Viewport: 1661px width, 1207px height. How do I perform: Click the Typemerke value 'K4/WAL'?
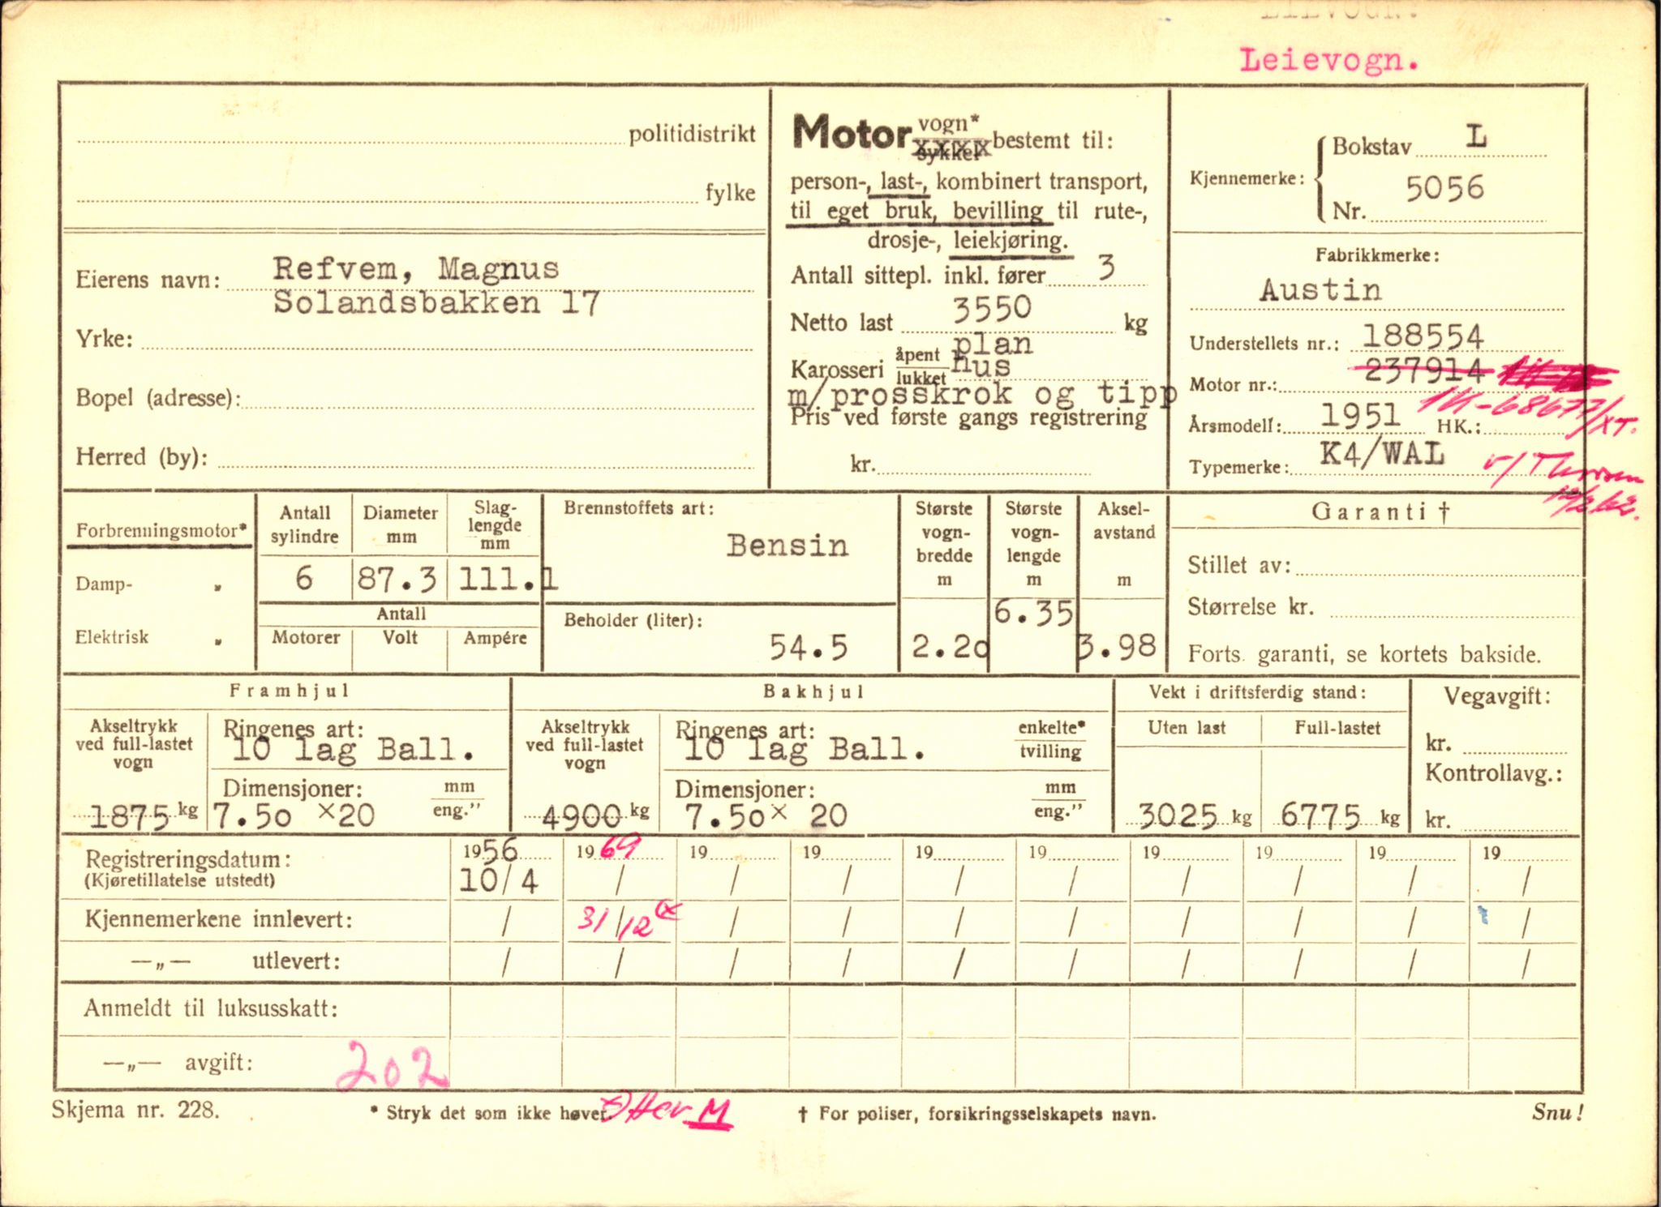1381,454
